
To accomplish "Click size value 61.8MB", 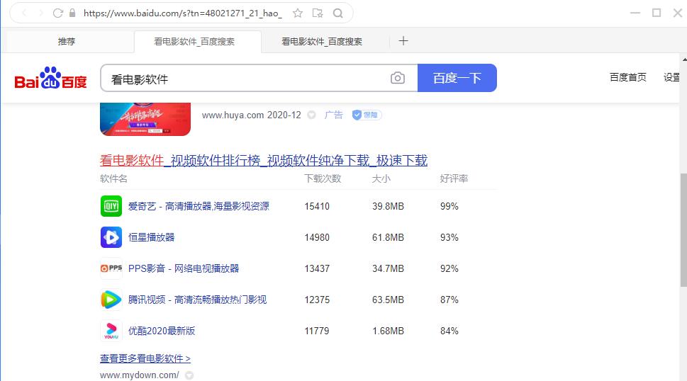I will coord(389,237).
